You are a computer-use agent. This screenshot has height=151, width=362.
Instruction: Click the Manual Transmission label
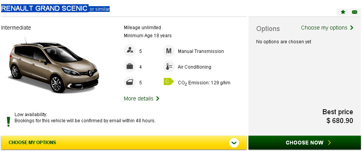click(201, 51)
